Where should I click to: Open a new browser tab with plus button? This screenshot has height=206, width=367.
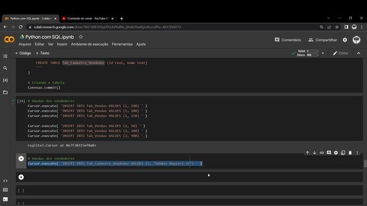[122, 18]
